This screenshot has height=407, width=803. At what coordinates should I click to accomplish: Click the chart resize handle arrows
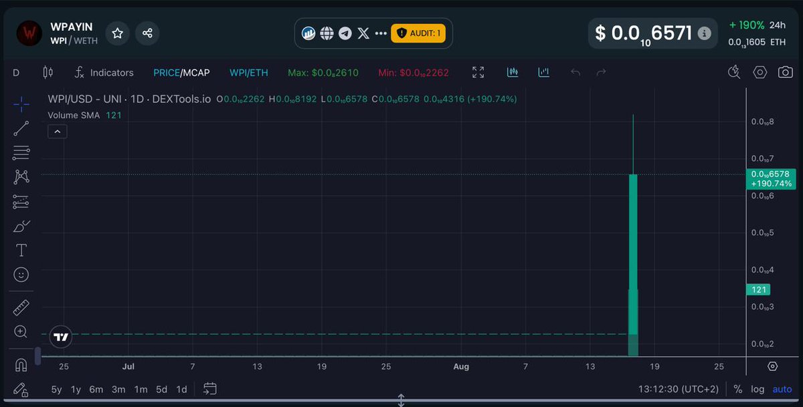(401, 400)
